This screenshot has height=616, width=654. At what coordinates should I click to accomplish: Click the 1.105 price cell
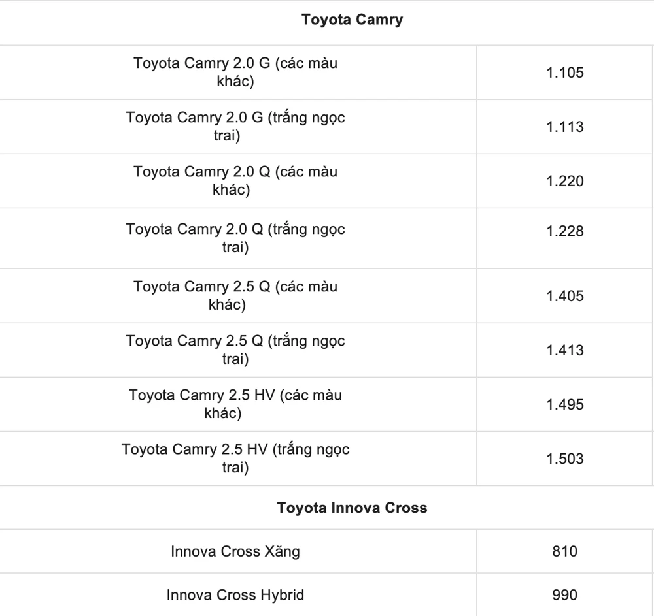click(565, 73)
